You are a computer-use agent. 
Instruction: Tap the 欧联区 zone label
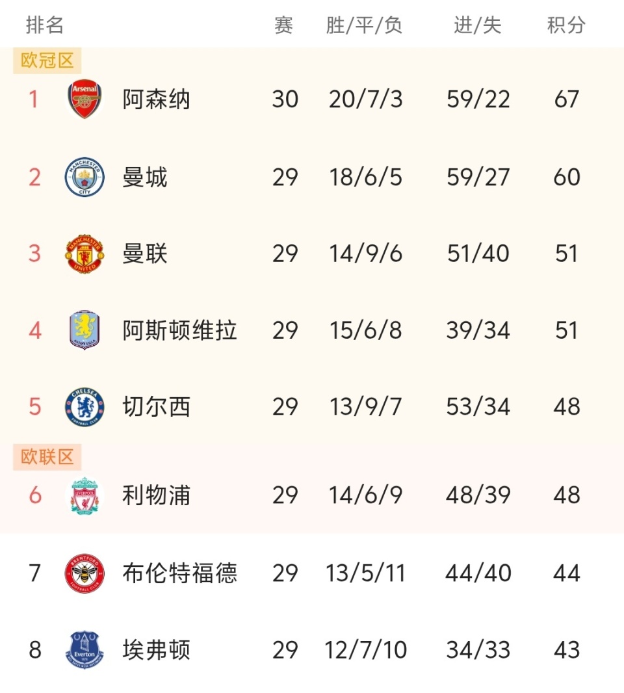(47, 457)
